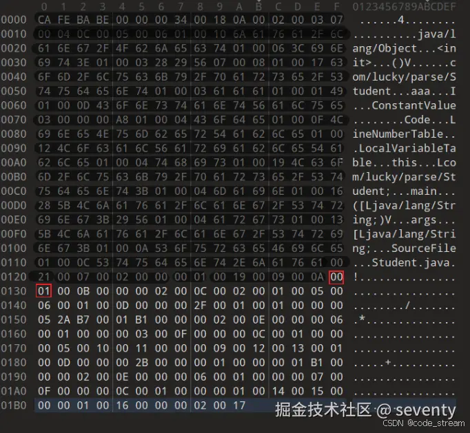Select byte 34 in row 0000
Screen dimensions: 470x433
(x=181, y=20)
